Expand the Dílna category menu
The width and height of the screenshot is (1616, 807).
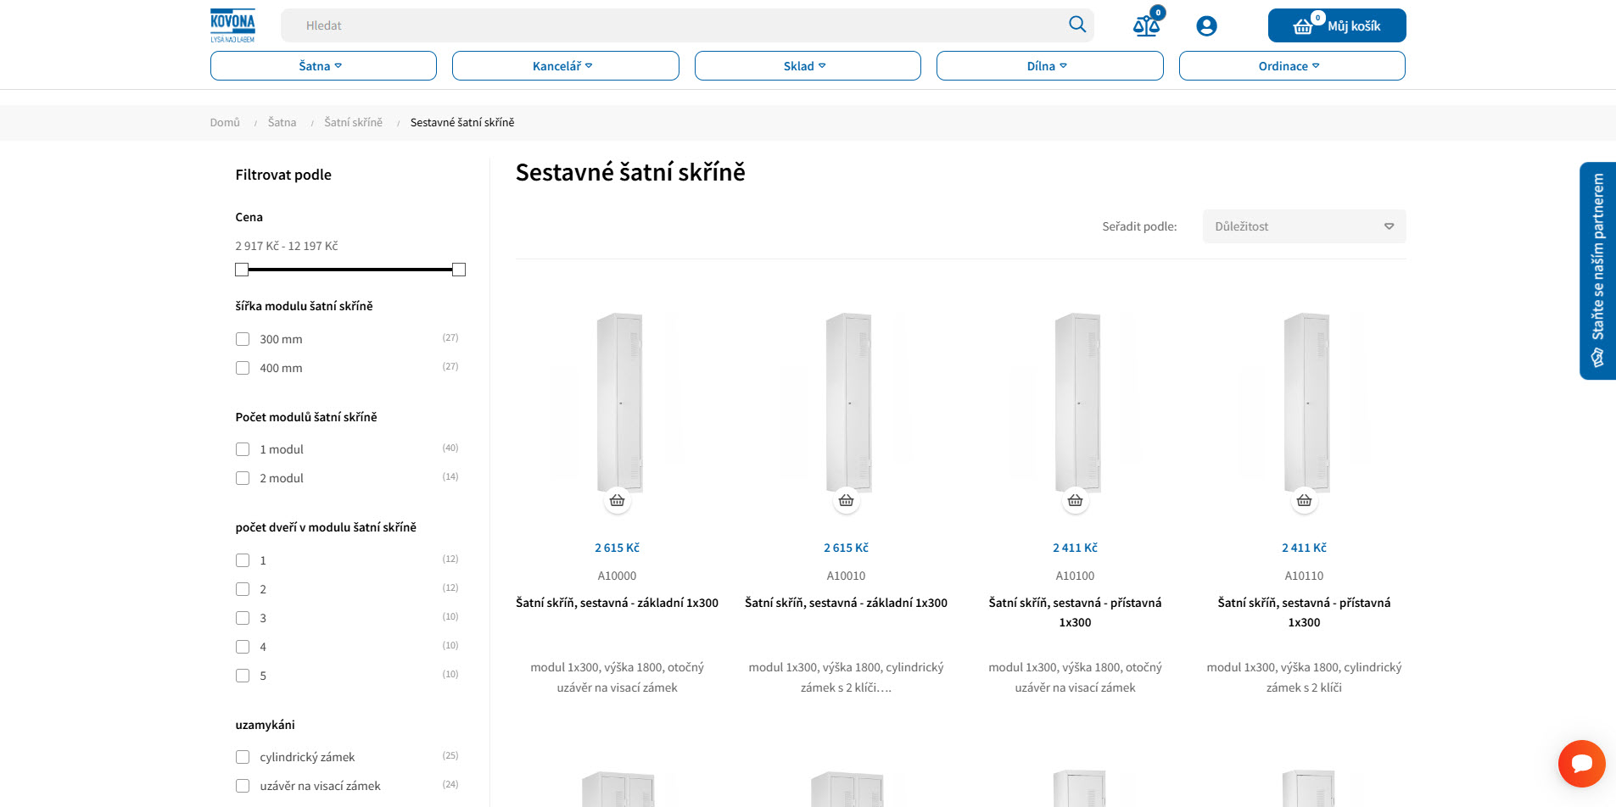point(1049,66)
